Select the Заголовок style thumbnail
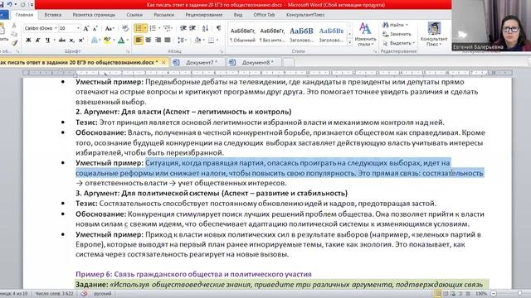Viewport: 531px width, 298px height. [301, 35]
